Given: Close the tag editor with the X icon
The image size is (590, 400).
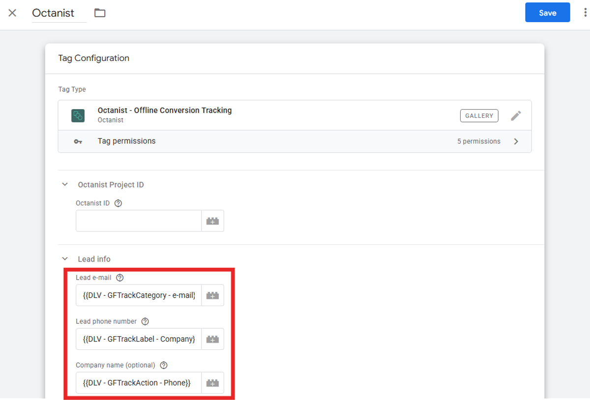Looking at the screenshot, I should point(12,13).
